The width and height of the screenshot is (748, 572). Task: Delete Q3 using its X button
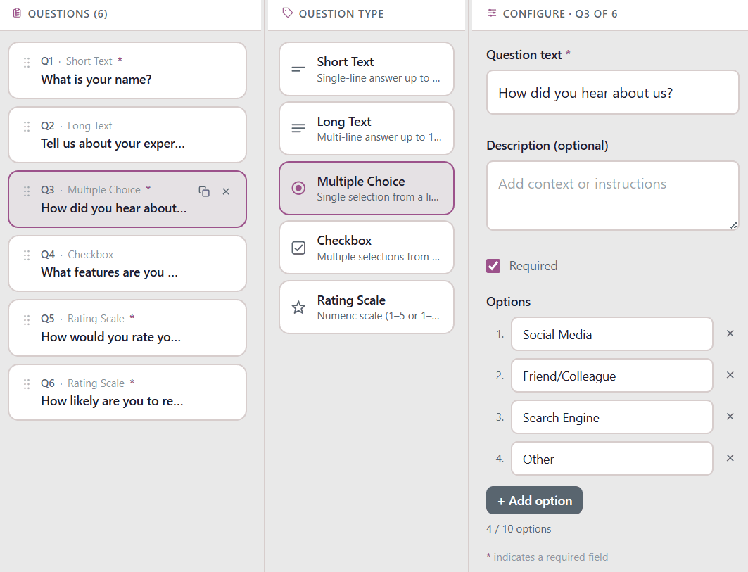click(225, 190)
